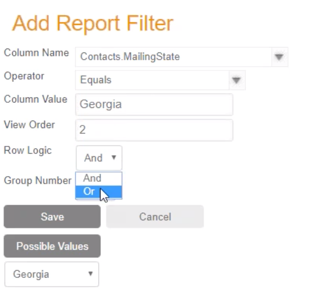Image resolution: width=309 pixels, height=301 pixels.
Task: Click the Row Logic dropdown arrow
Action: (x=113, y=157)
